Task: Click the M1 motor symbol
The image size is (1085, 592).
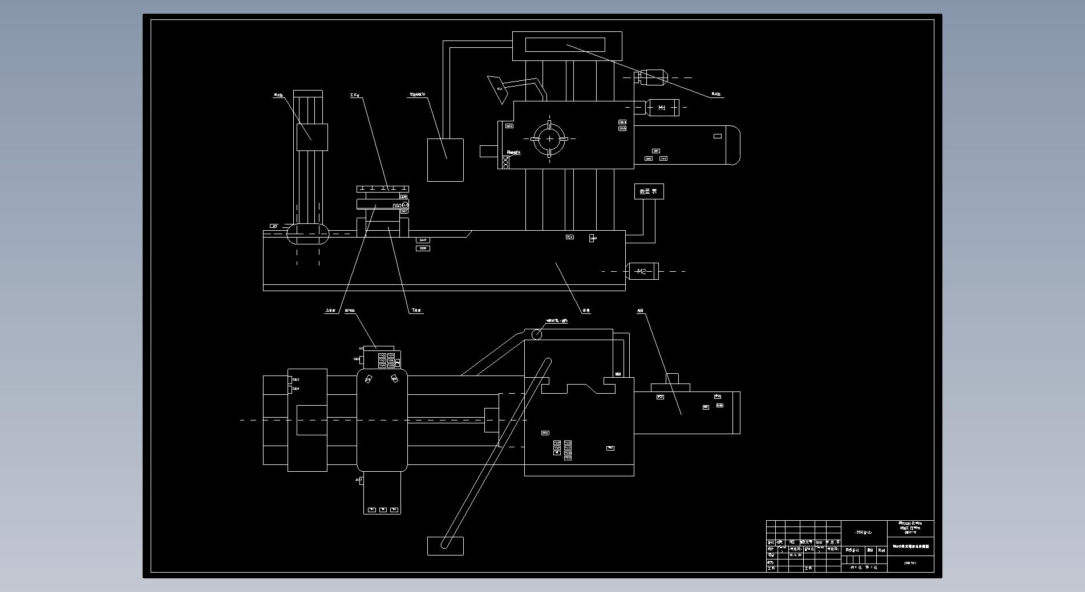Action: click(662, 108)
